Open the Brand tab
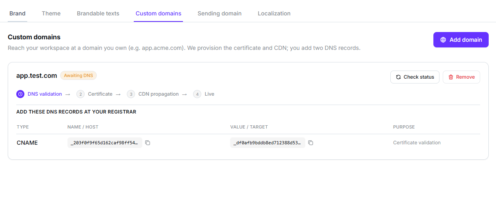496x210 pixels. (17, 13)
